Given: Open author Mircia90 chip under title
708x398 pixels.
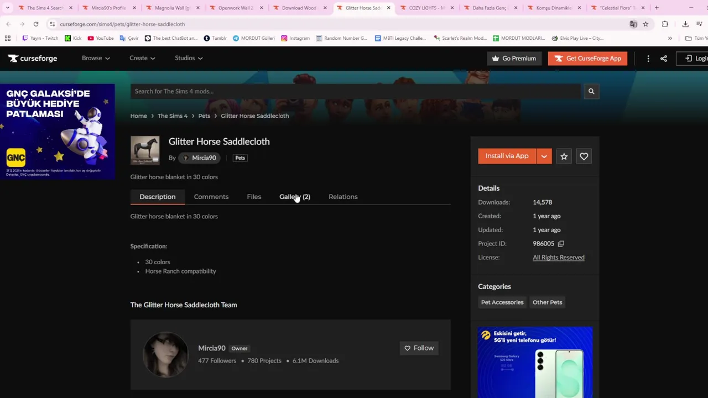Looking at the screenshot, I should (200, 158).
